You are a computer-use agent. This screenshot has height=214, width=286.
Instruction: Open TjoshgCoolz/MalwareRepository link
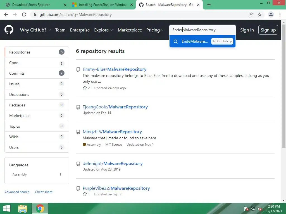click(115, 107)
